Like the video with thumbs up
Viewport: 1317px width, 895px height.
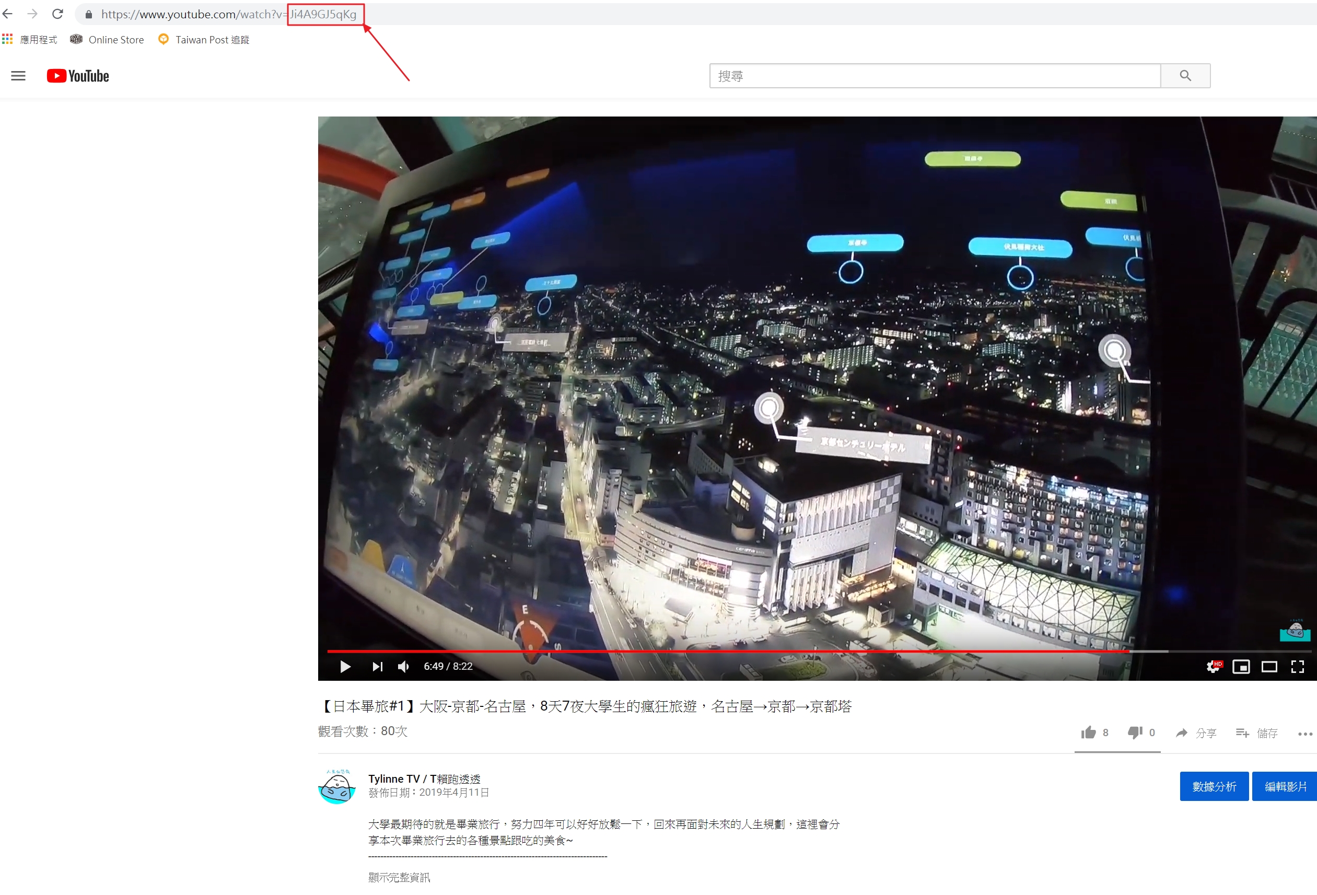[x=1089, y=733]
